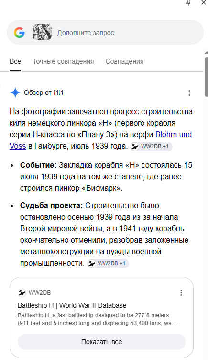This screenshot has height=360, width=208.
Task: Open WW2DB card three-dot menu
Action: click(x=181, y=293)
